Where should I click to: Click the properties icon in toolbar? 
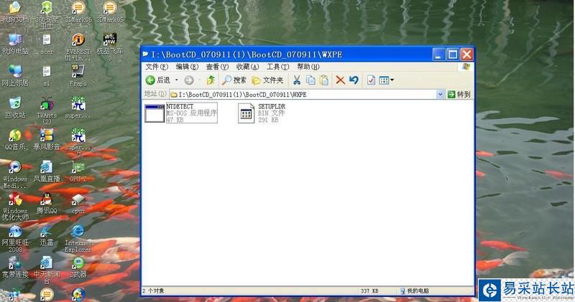coord(371,80)
